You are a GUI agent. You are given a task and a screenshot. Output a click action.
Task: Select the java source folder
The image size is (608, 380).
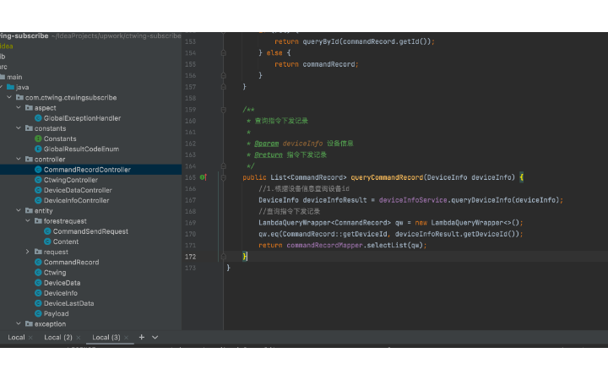tap(22, 87)
